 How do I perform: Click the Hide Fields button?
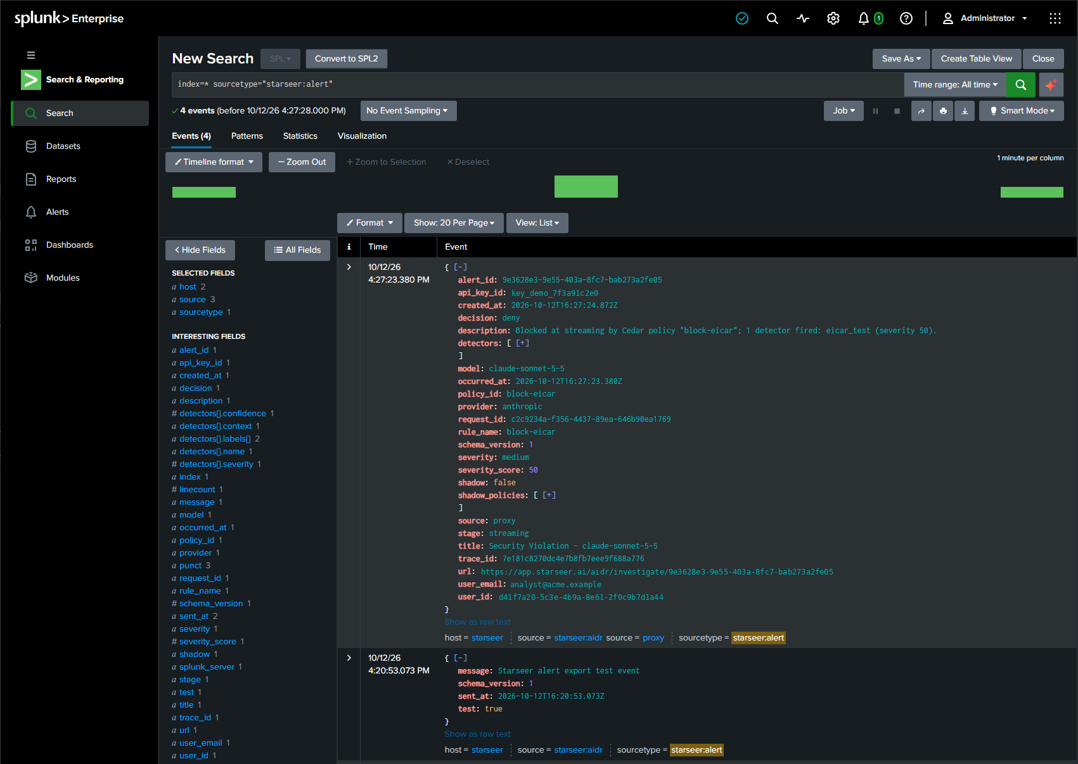click(x=200, y=250)
